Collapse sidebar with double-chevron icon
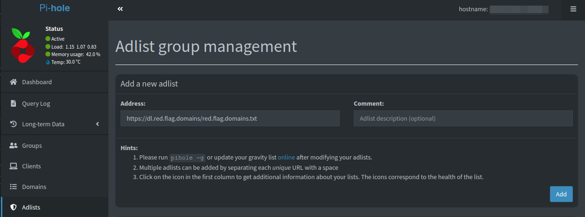The height and width of the screenshot is (217, 585). point(120,9)
